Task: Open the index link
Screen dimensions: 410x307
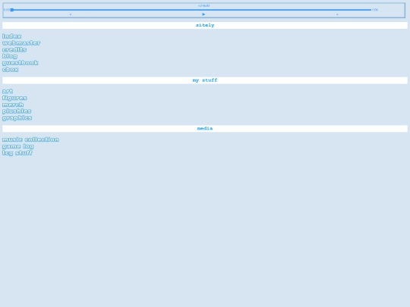Action: [x=11, y=36]
